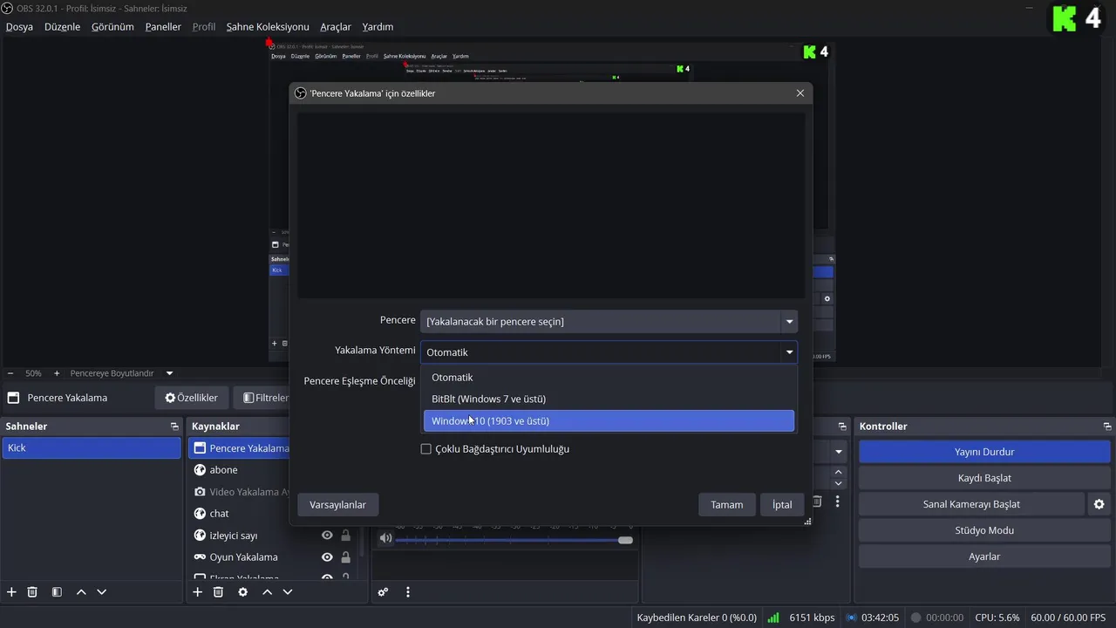
Task: Open the Görünüm menu
Action: (x=112, y=27)
